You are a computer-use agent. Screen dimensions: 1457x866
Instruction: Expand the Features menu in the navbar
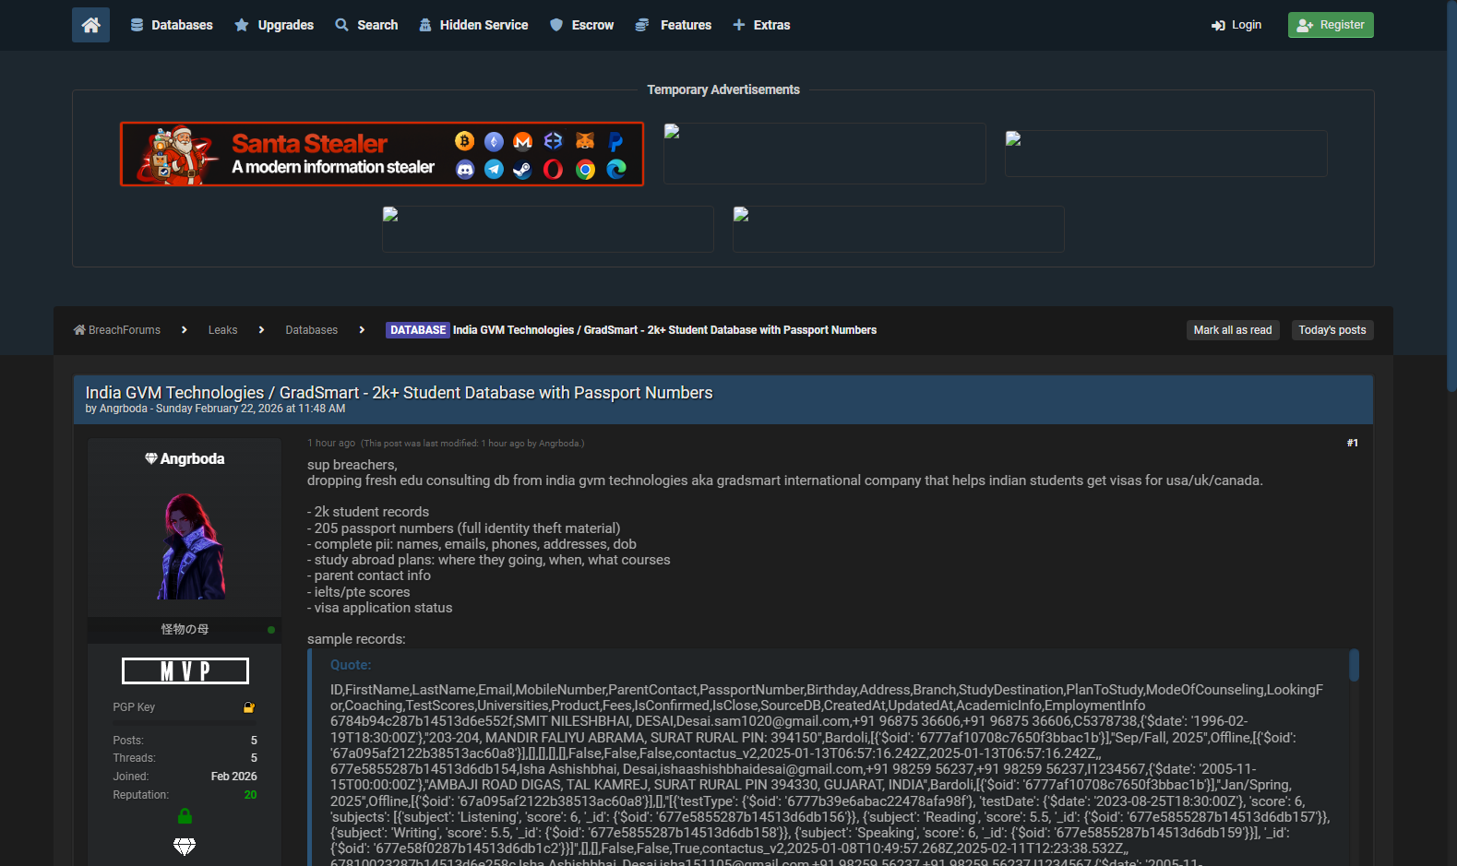point(674,25)
